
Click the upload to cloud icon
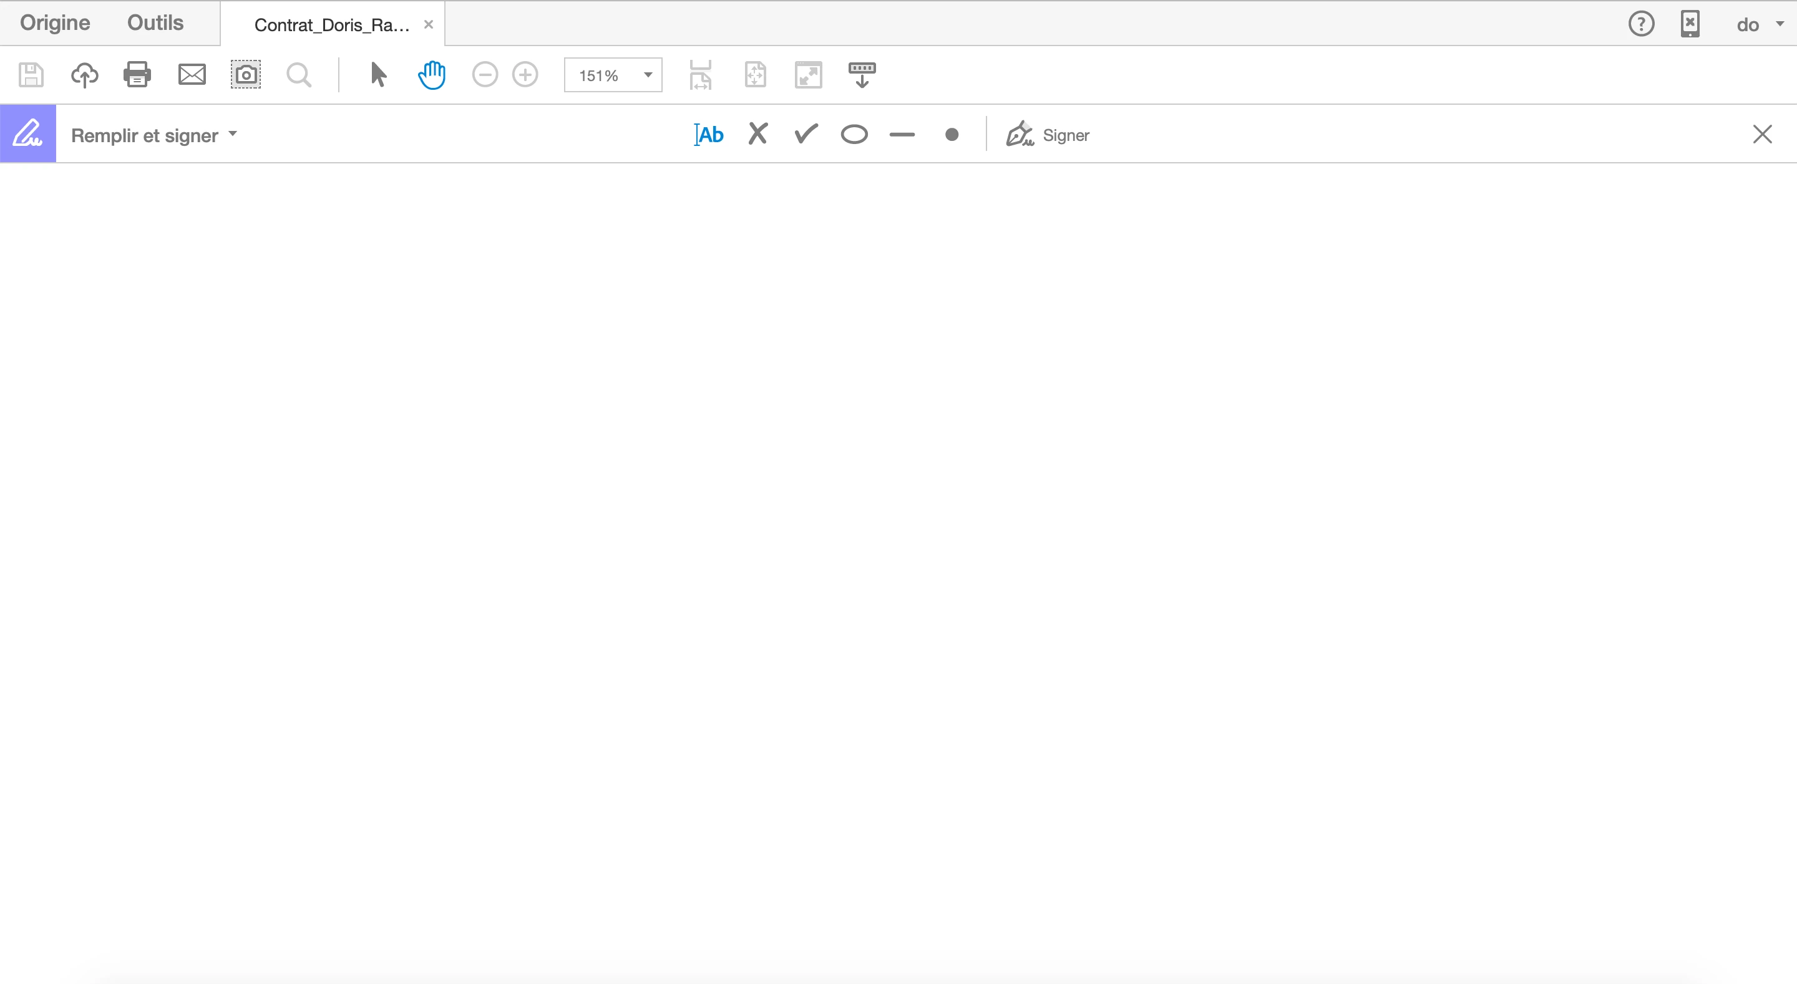[84, 75]
